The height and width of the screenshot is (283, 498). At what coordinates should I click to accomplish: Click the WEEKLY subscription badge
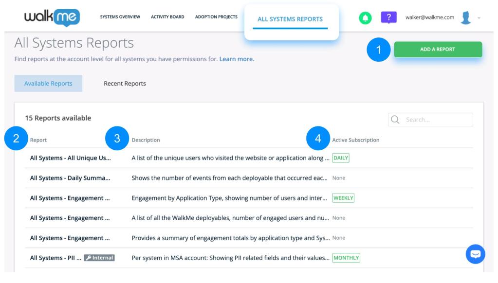tap(343, 198)
